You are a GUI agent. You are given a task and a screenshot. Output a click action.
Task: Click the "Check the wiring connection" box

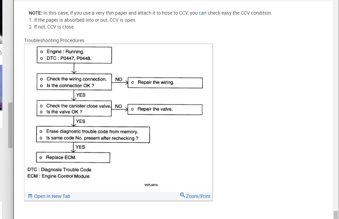[x=74, y=82]
